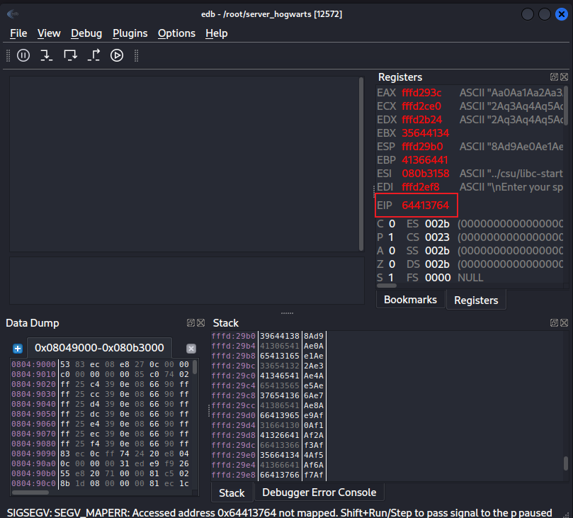573x518 pixels.
Task: Hit the Run toolbar icon
Action: coord(117,55)
